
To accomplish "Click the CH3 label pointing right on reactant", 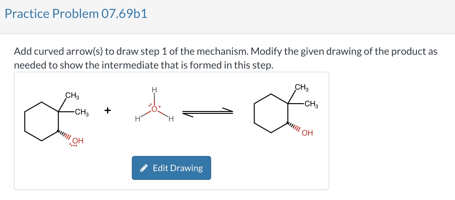I will (81, 112).
